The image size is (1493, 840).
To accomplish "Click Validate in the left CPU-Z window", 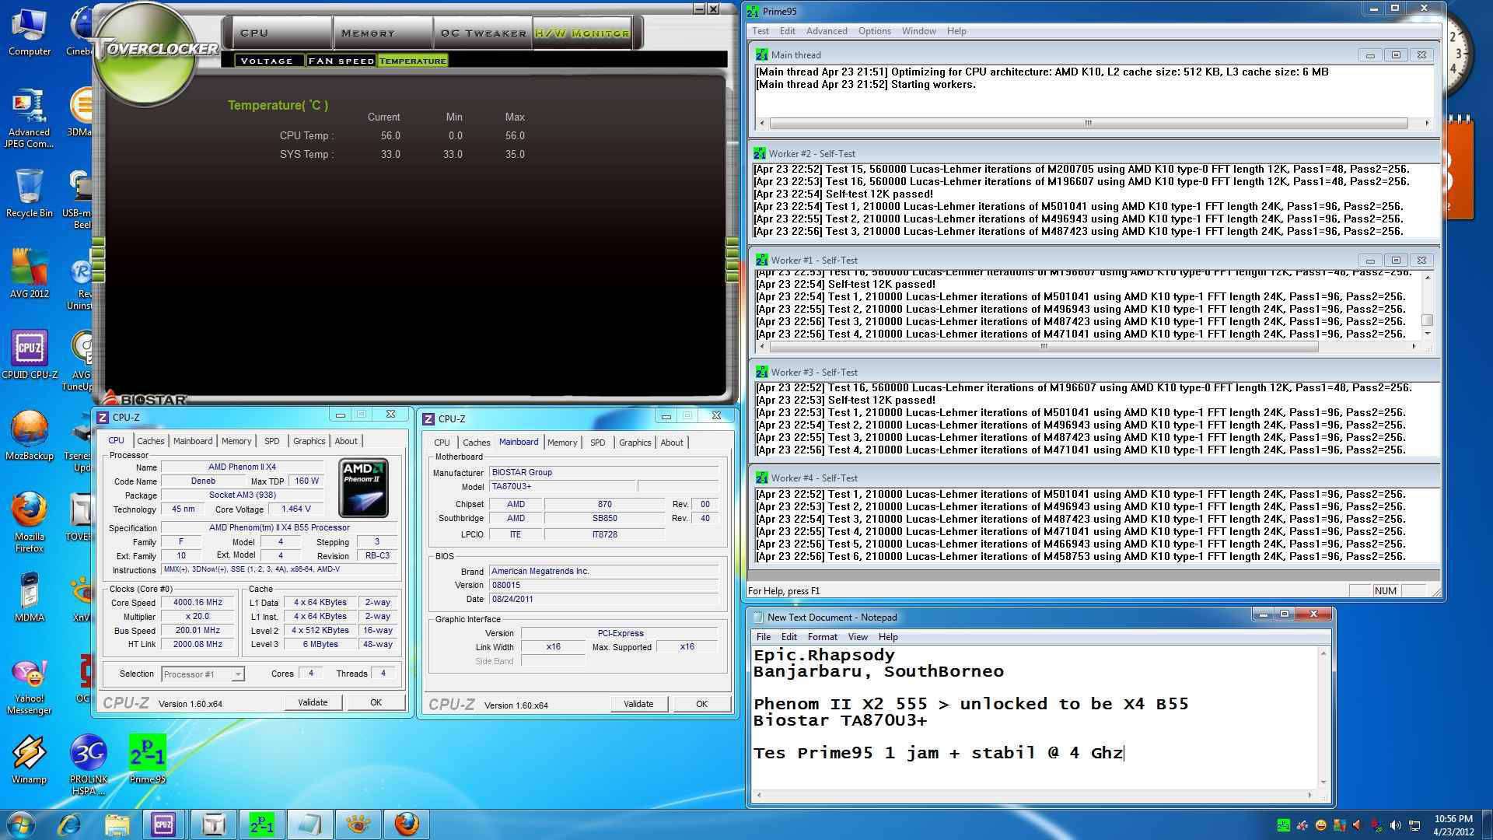I will click(313, 702).
